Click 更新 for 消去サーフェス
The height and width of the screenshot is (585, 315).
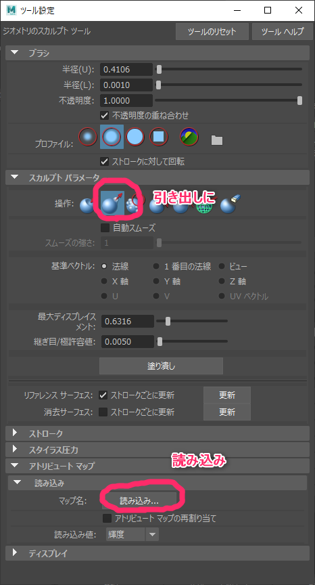pyautogui.click(x=227, y=412)
